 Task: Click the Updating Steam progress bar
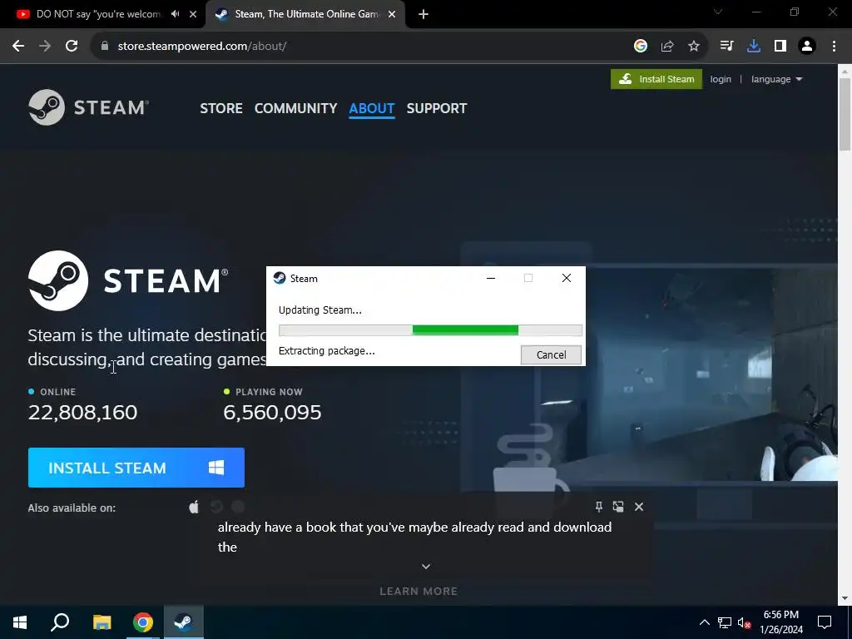tap(430, 329)
